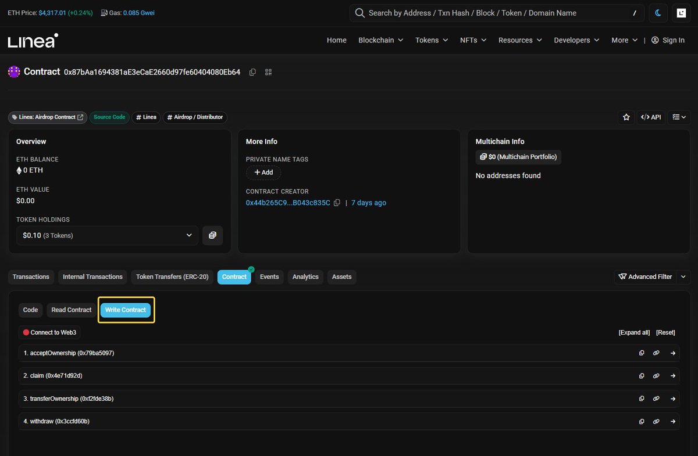The width and height of the screenshot is (698, 456).
Task: Select the Code sub-tab
Action: [30, 310]
